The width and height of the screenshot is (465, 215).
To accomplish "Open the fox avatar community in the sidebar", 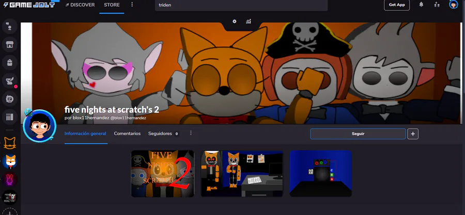I will point(10,161).
